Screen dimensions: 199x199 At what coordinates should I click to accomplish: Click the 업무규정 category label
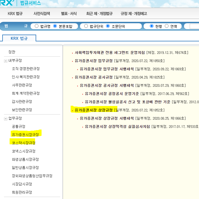(x=15, y=118)
